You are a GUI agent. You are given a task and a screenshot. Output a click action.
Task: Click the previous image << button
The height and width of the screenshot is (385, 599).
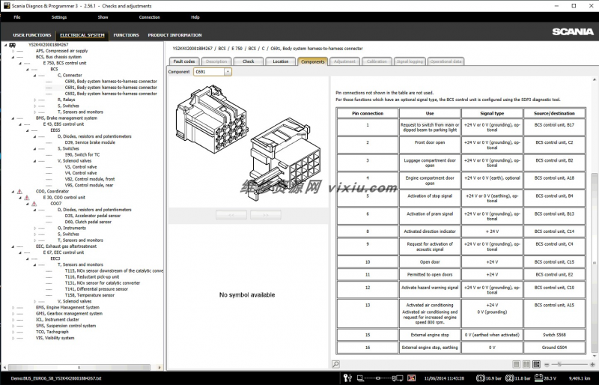231,214
